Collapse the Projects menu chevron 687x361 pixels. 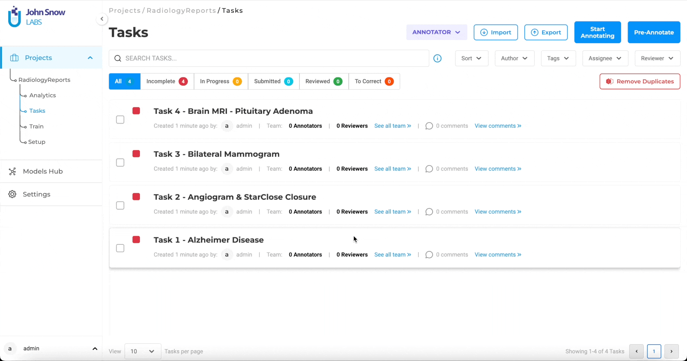pyautogui.click(x=90, y=58)
